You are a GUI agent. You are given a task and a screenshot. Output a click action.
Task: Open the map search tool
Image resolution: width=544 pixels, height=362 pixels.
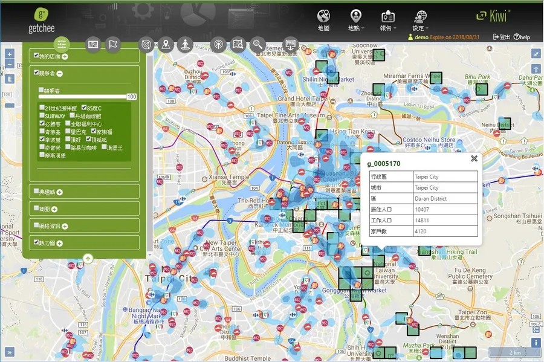click(x=238, y=44)
